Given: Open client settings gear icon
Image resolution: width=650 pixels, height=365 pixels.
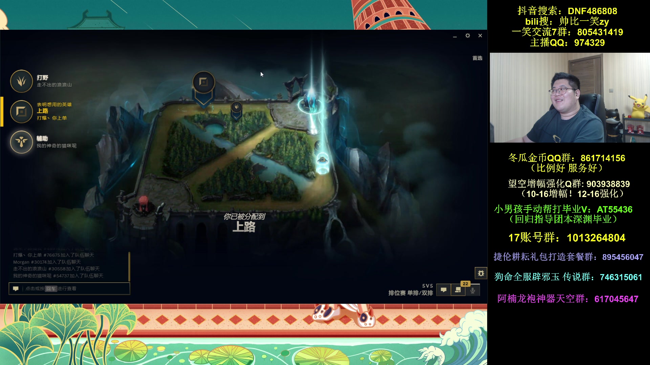Looking at the screenshot, I should 468,35.
